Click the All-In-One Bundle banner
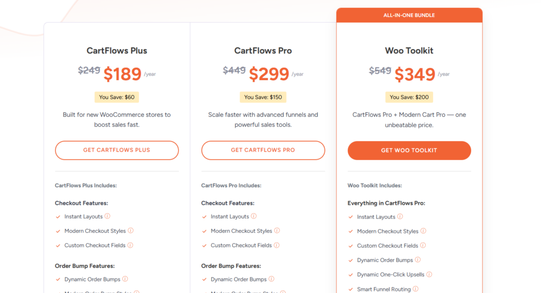 click(x=409, y=15)
